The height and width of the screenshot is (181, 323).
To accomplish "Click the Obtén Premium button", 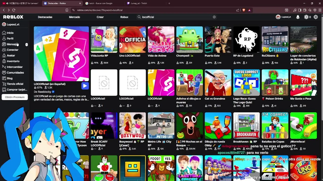I will coord(15,97).
